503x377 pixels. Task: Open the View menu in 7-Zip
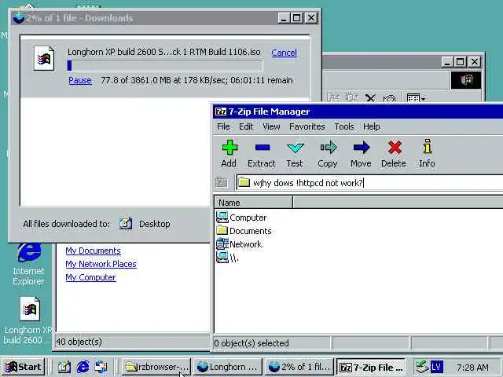point(271,126)
